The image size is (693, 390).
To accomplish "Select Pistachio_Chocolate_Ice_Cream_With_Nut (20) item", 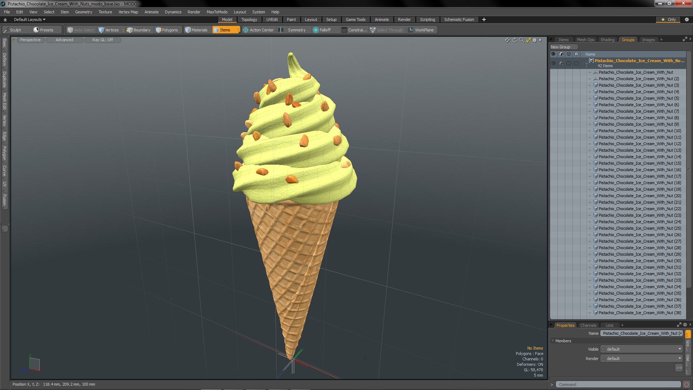I will pos(640,196).
